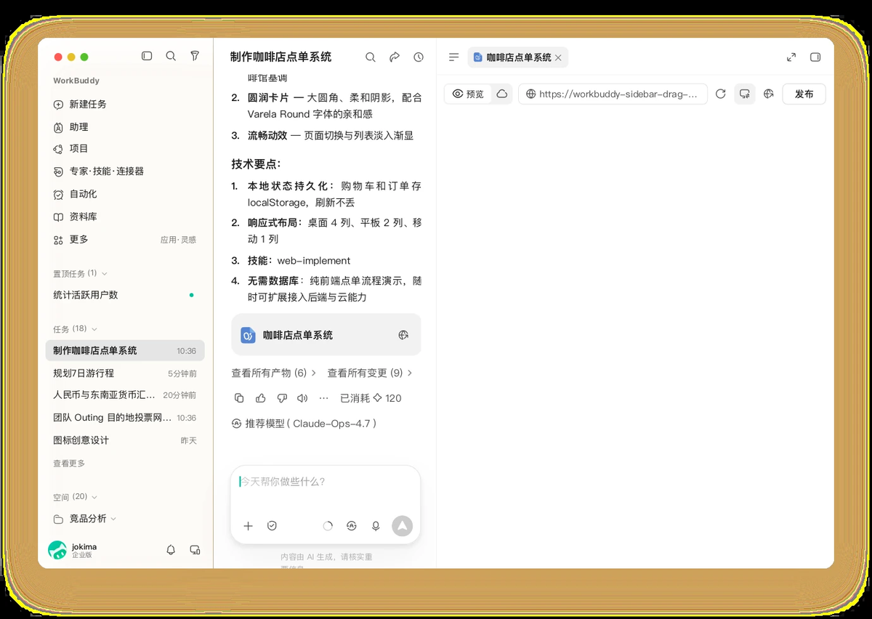Viewport: 872px width, 619px height.
Task: Copy the assistant reply
Action: point(239,398)
